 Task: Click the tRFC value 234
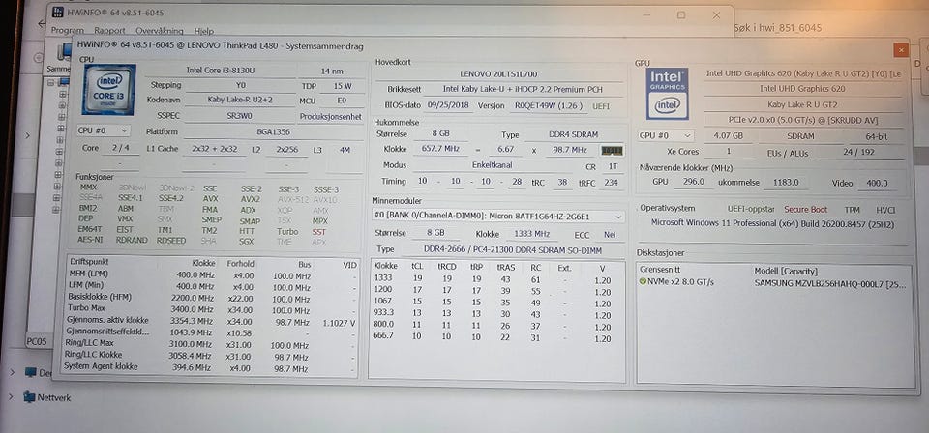coord(611,183)
